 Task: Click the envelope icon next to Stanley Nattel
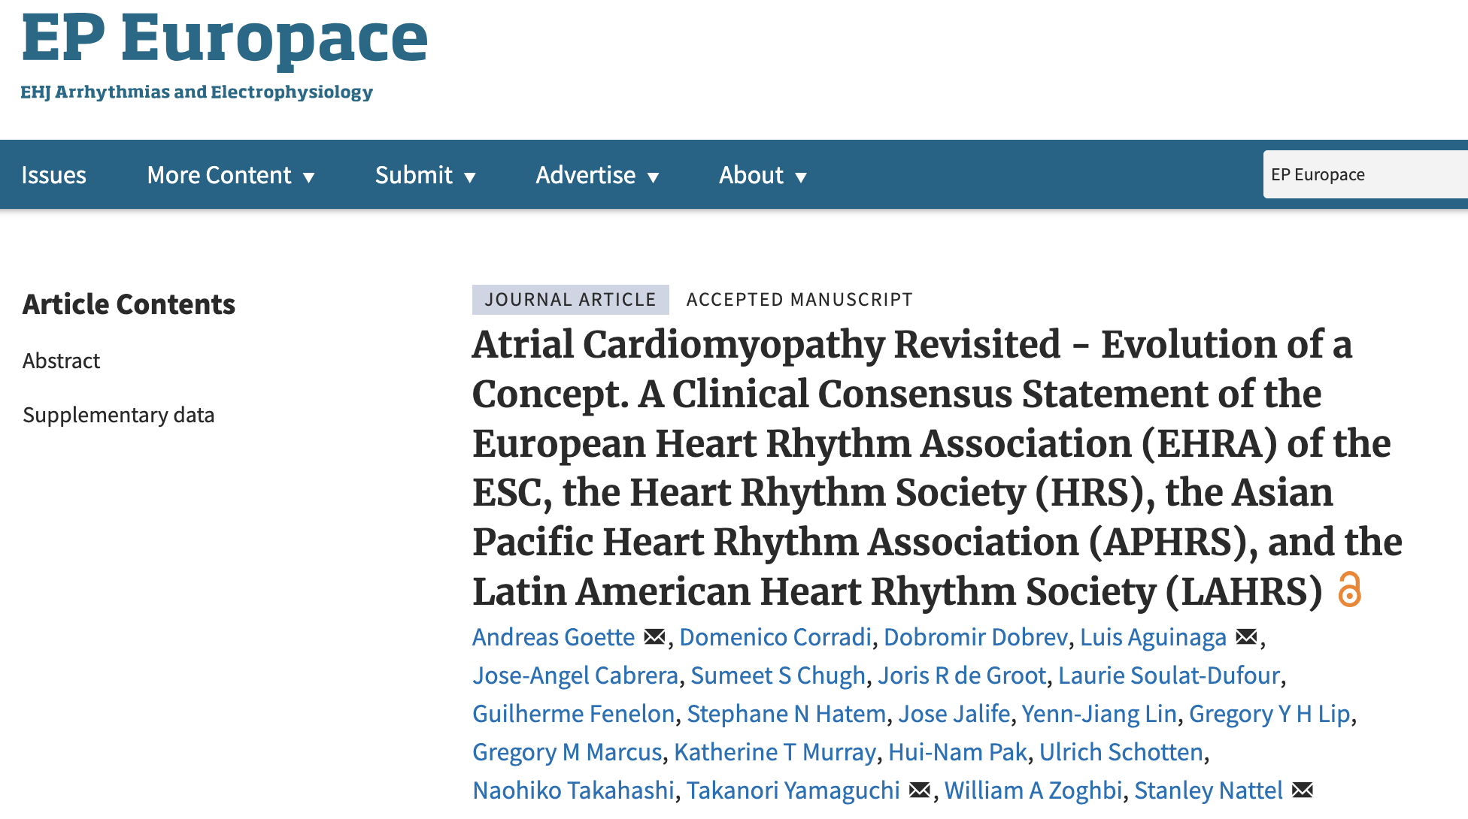click(1302, 790)
